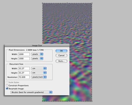
Task: Open the pixels/inch resolution units dropdown
Action: click(x=39, y=77)
